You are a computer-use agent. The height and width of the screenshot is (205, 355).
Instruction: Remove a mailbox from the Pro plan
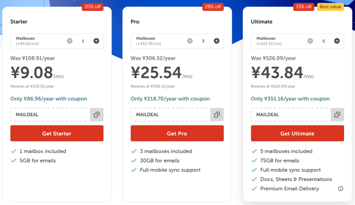(190, 41)
